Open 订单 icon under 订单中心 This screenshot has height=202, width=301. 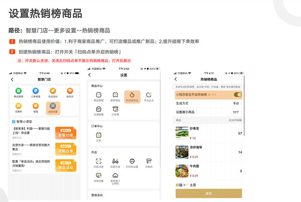pyautogui.click(x=99, y=135)
